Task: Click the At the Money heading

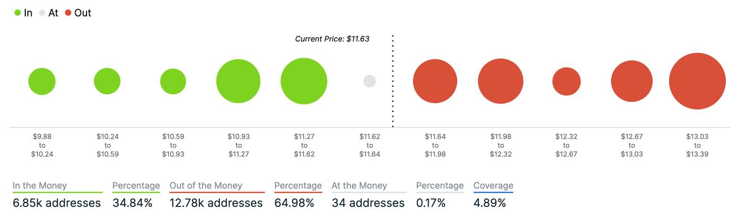Action: (x=359, y=186)
